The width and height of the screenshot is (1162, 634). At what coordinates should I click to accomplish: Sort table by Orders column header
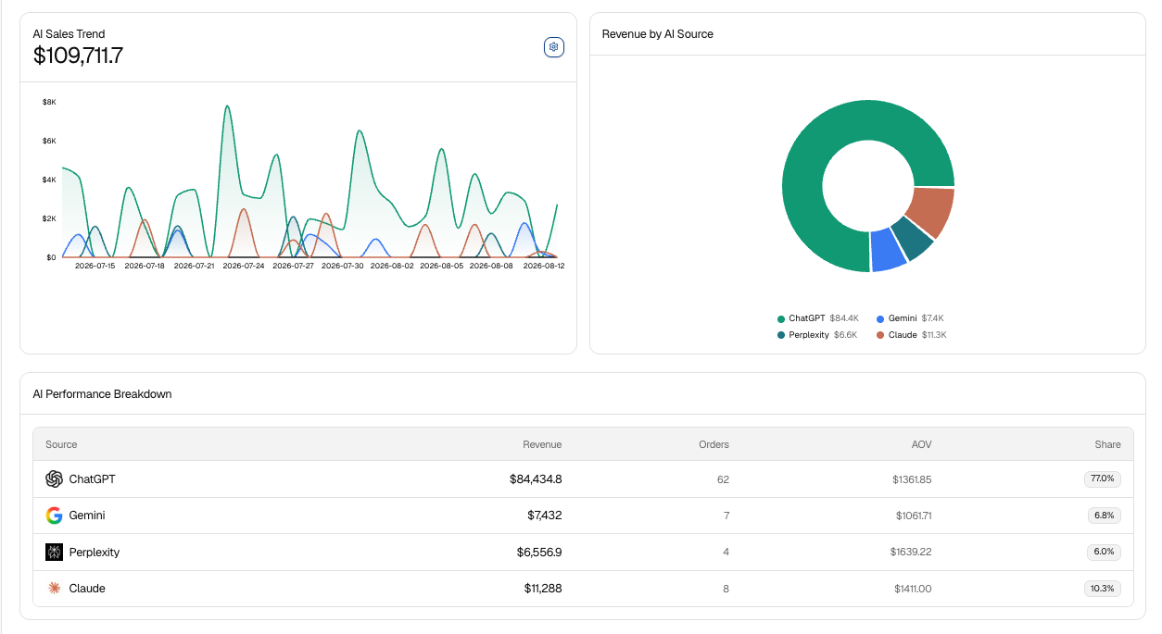click(714, 444)
